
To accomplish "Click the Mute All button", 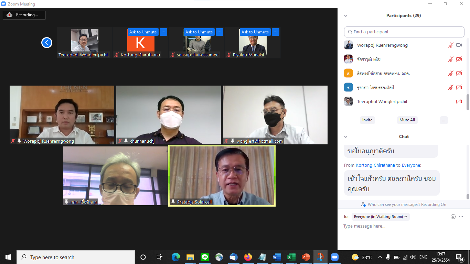I will 407,120.
